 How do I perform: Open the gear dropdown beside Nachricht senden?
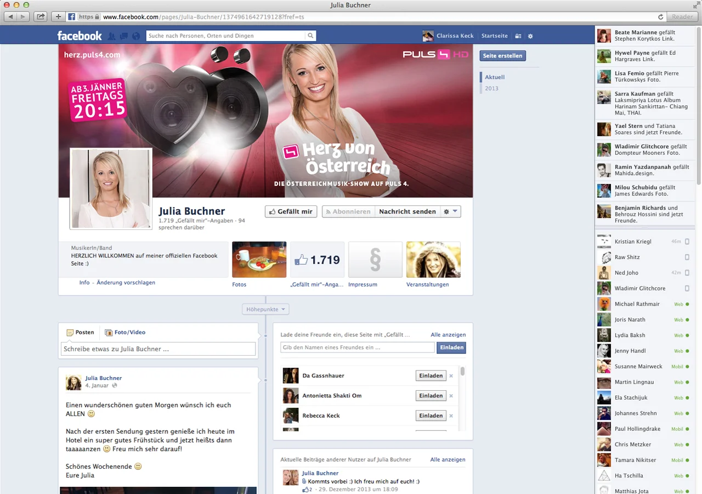pyautogui.click(x=450, y=211)
